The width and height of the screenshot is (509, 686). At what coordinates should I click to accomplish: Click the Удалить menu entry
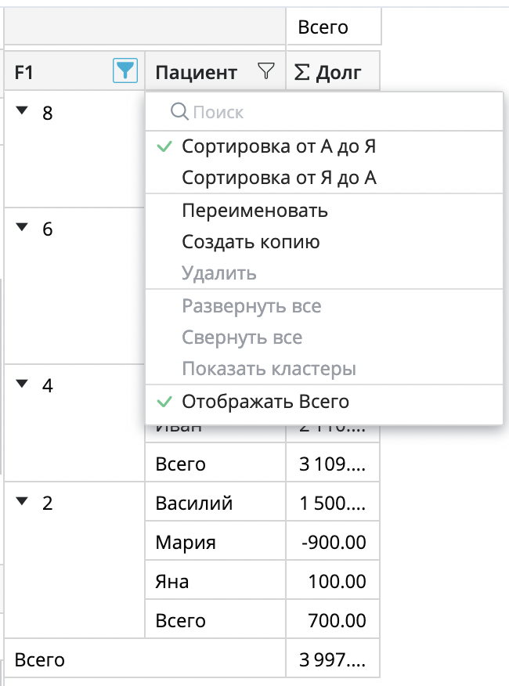(x=218, y=273)
